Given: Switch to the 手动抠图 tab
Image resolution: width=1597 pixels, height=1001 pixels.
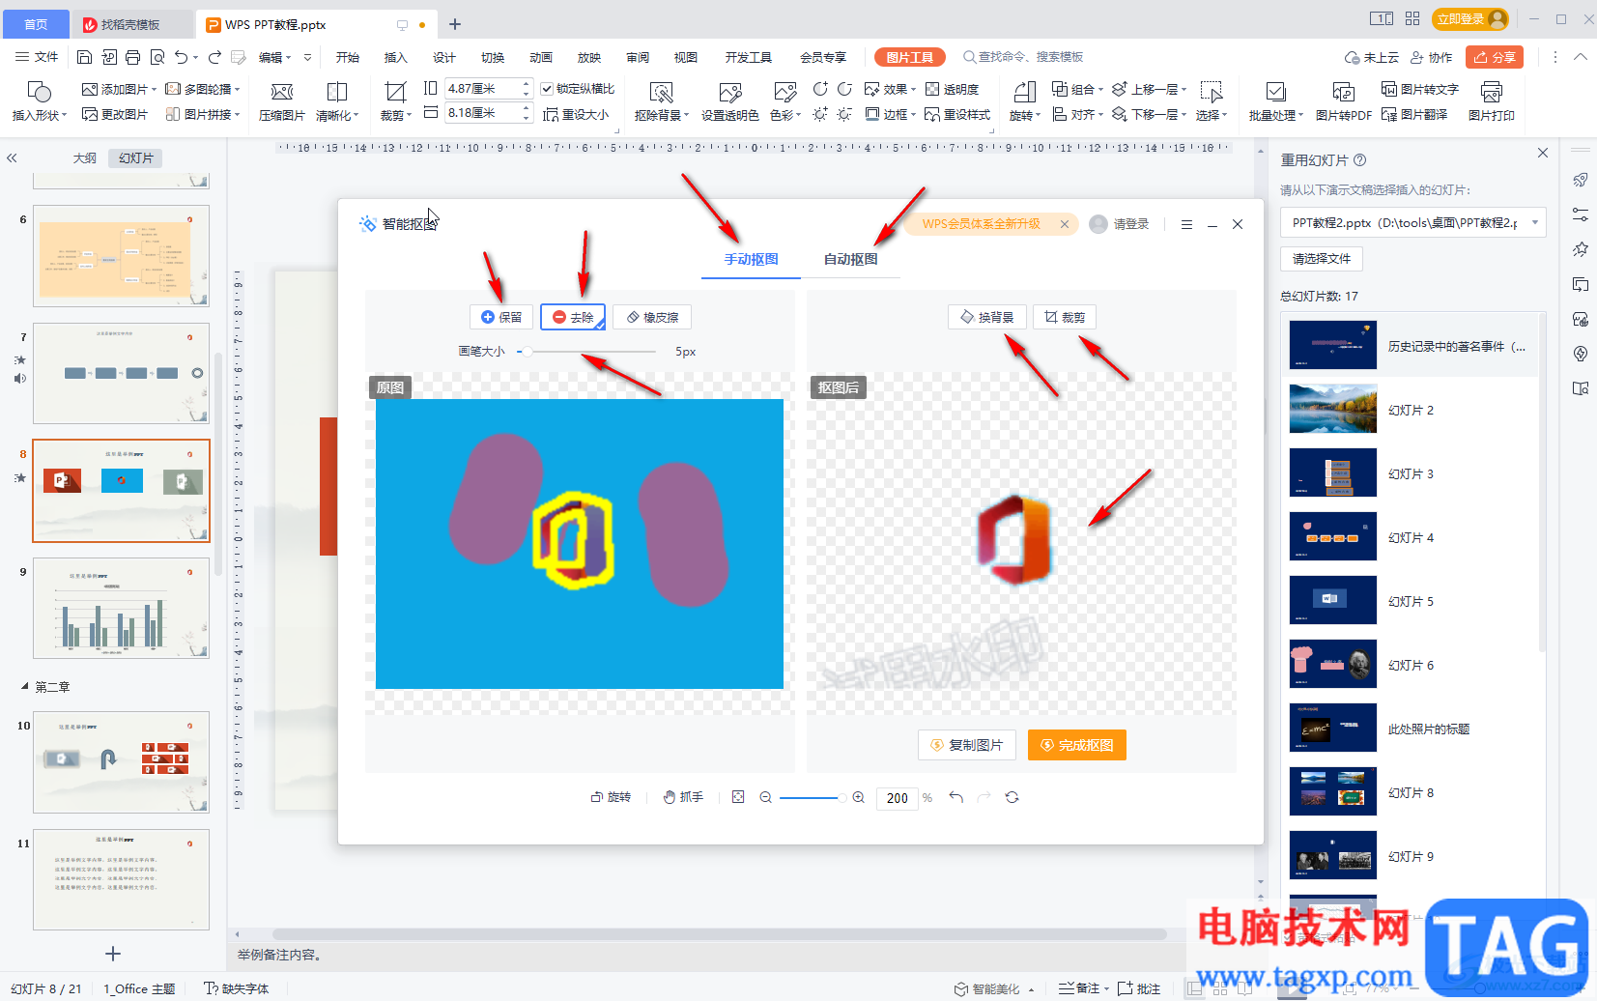Looking at the screenshot, I should pos(751,259).
